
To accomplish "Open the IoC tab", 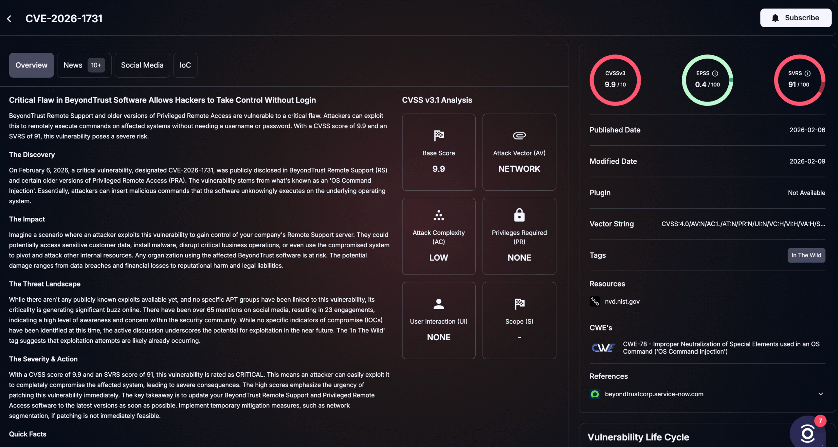I will pos(185,65).
